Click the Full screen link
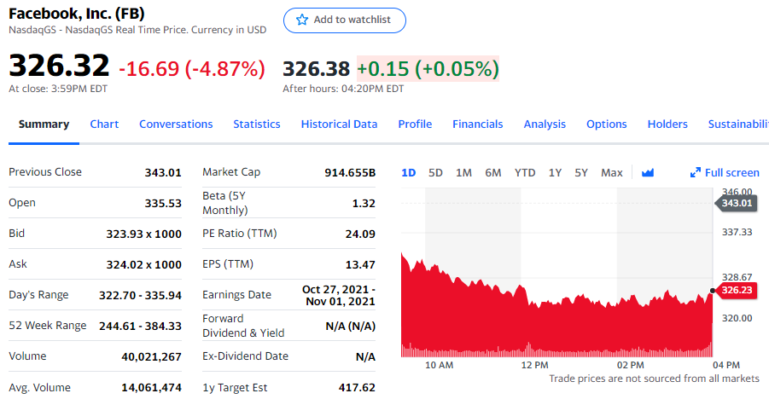769x399 pixels. pos(731,172)
